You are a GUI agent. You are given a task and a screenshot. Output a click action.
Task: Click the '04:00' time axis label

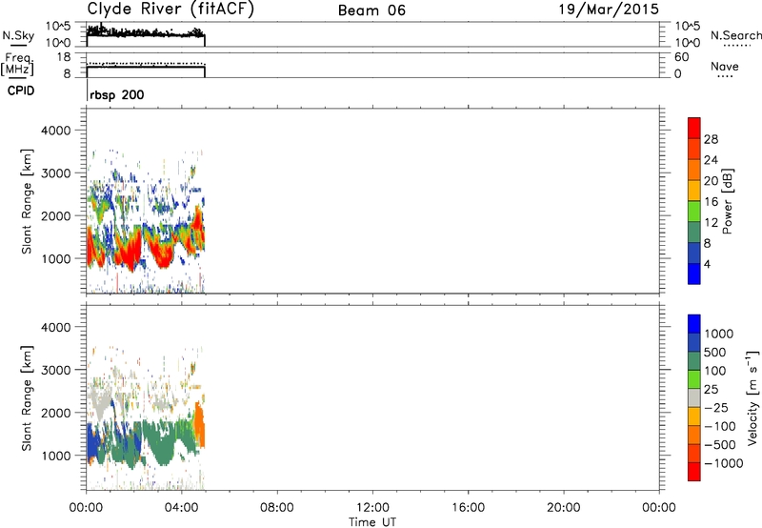tap(181, 508)
